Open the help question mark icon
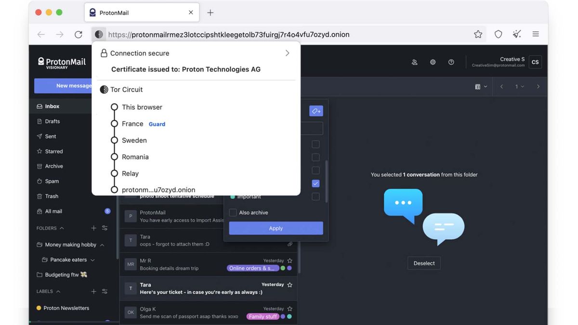This screenshot has width=578, height=325. [451, 62]
